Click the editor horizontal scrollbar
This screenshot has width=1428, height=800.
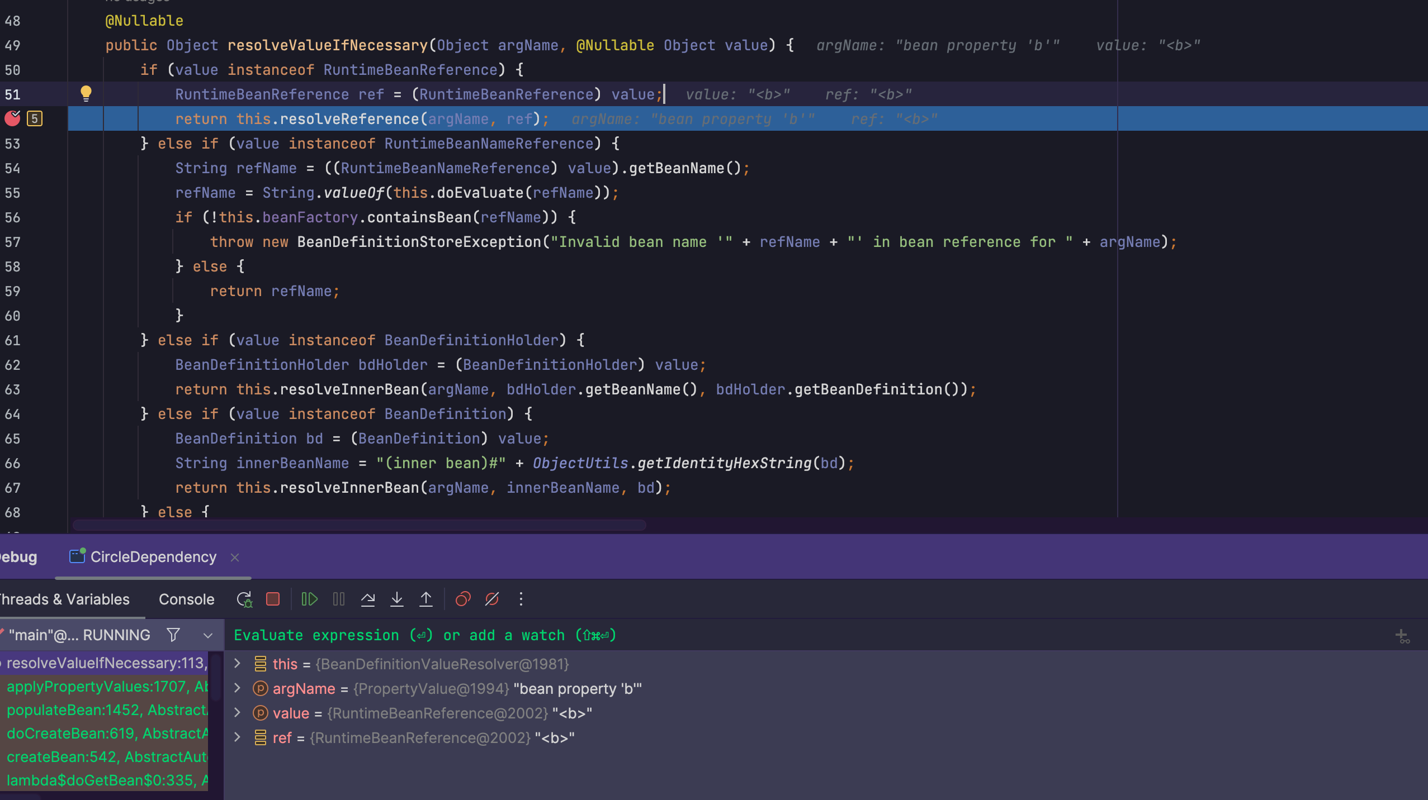[359, 525]
